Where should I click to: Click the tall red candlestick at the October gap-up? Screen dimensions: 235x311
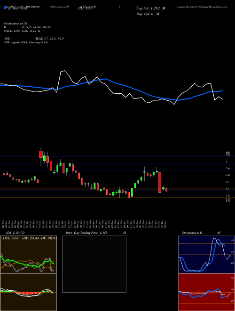41,154
